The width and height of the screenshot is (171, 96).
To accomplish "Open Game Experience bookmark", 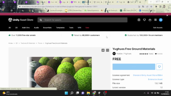I will 92,10.
